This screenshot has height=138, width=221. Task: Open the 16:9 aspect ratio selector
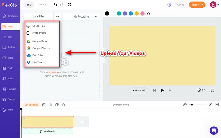pos(29,5)
